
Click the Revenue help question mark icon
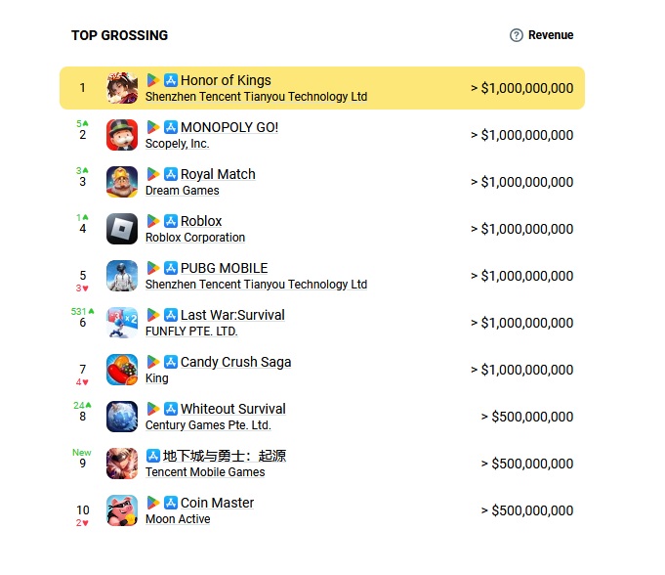pos(517,35)
